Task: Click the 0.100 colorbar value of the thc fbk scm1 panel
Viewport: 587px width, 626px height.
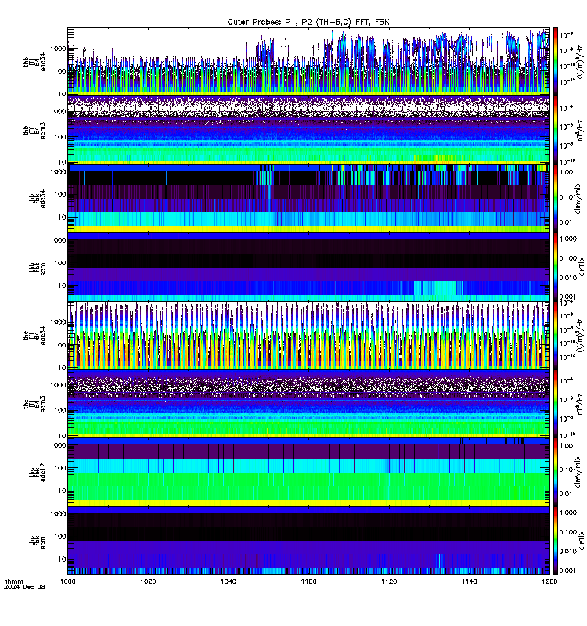Action: tap(568, 532)
